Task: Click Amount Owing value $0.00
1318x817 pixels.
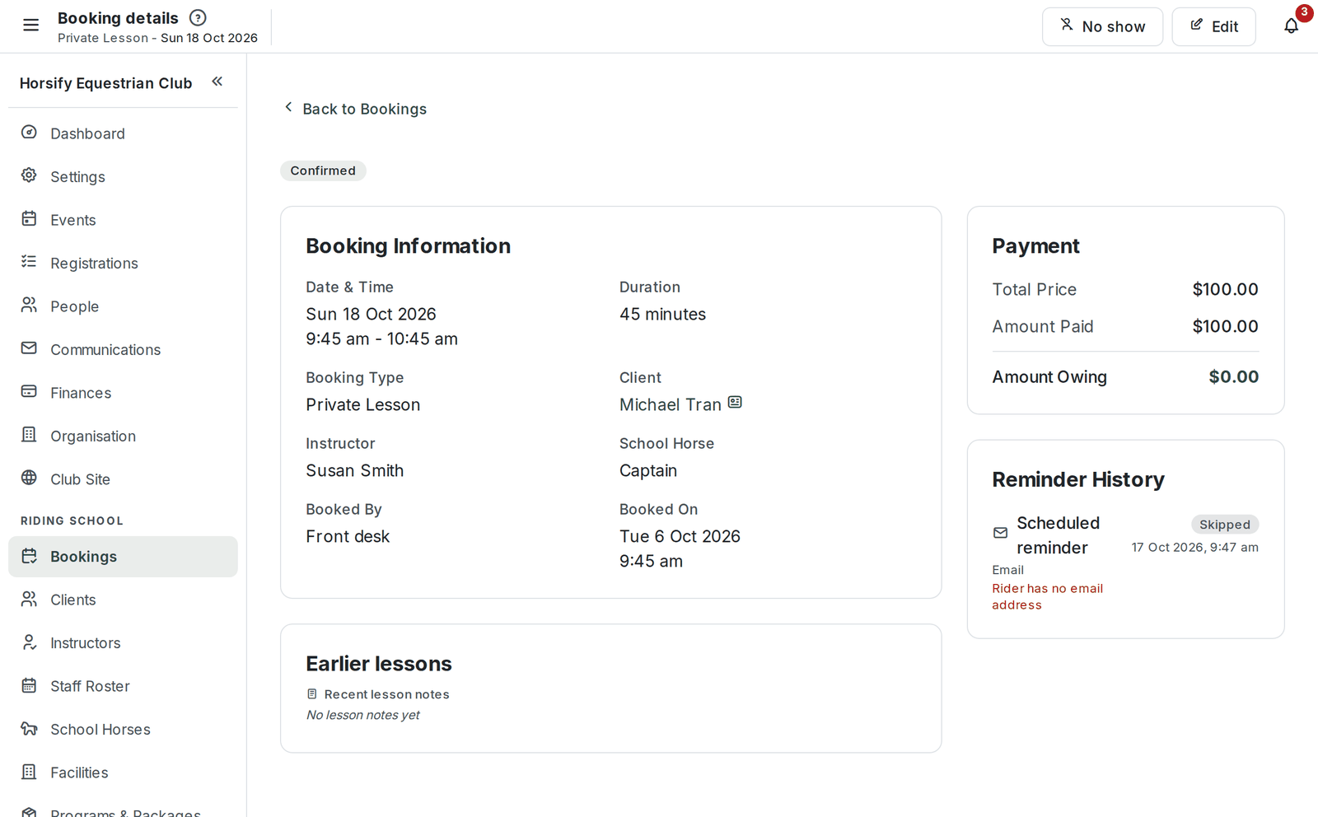Action: pos(1233,376)
